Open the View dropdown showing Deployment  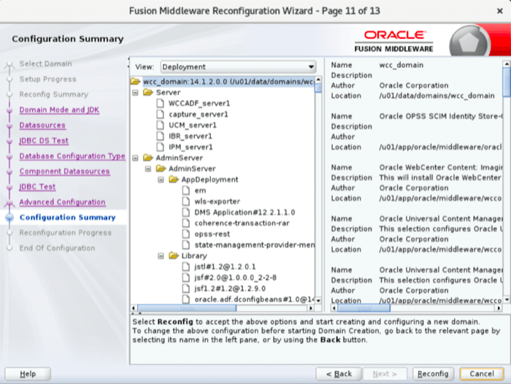tap(238, 67)
